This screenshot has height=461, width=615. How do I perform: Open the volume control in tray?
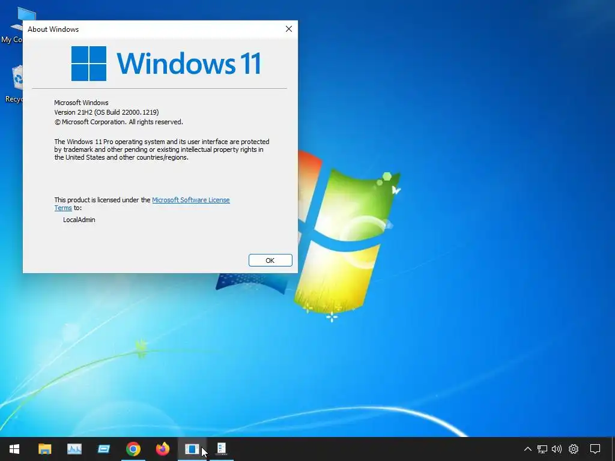click(x=557, y=449)
